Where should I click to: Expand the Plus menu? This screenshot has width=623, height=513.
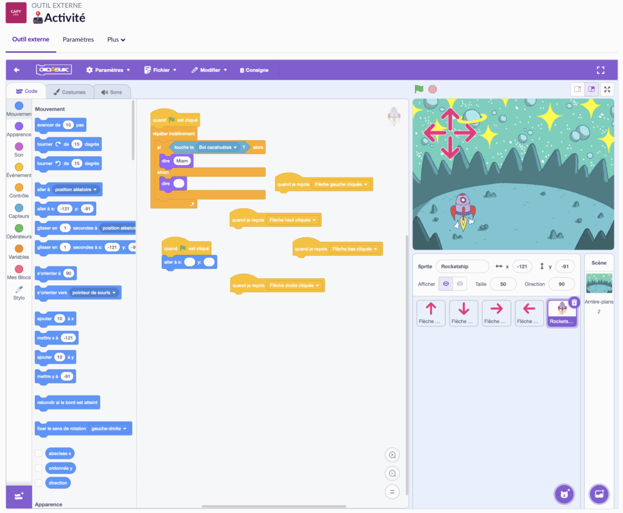coord(116,40)
